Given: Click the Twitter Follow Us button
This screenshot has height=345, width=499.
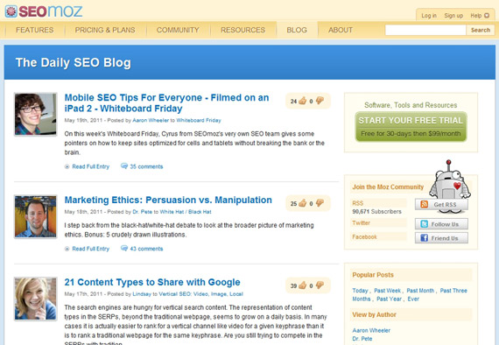Looking at the screenshot, I should pos(441,224).
